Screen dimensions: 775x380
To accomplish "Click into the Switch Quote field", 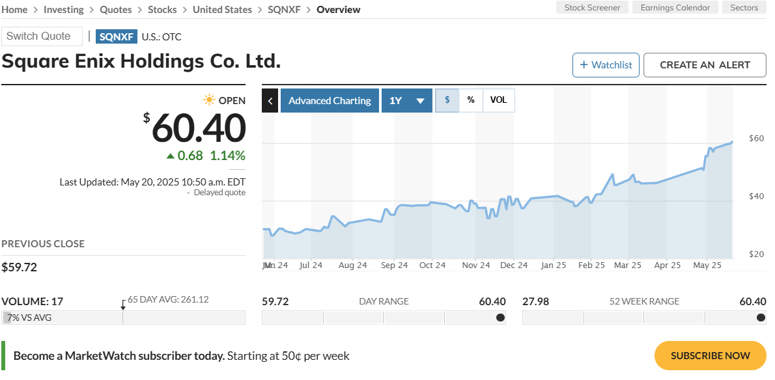I will tap(42, 36).
